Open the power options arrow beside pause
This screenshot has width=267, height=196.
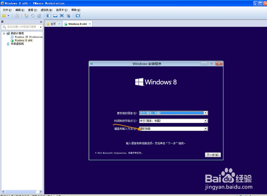click(8, 16)
